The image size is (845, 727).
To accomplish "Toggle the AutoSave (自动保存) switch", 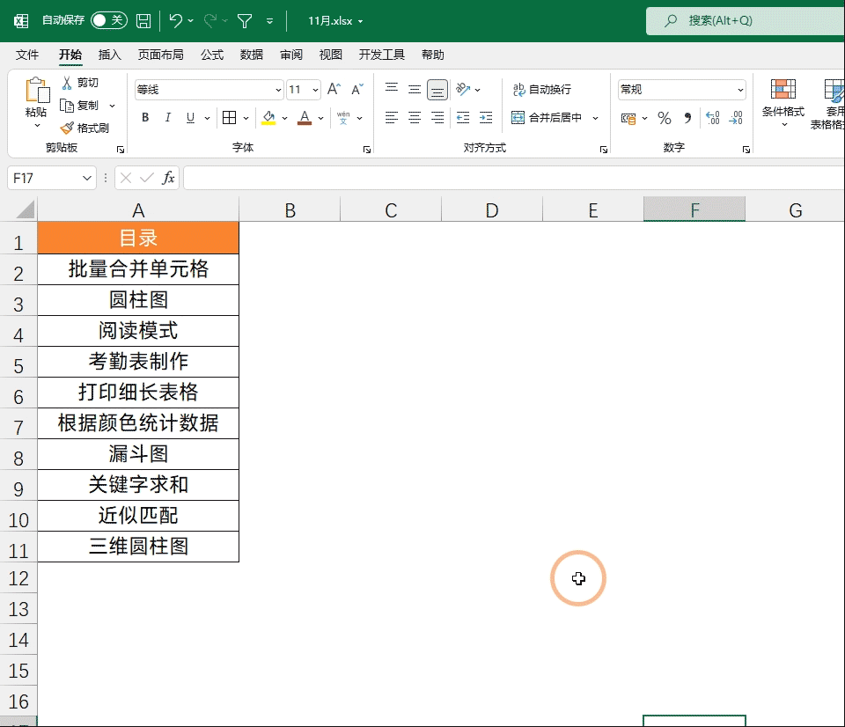I will [108, 20].
